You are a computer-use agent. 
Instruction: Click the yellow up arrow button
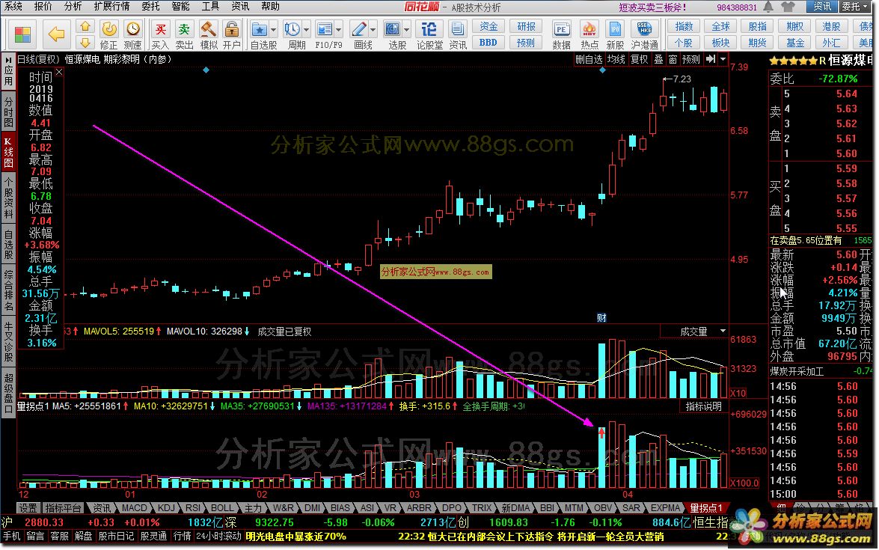(85, 27)
